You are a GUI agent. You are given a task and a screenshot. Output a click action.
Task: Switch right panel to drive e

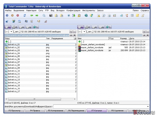point(94,27)
